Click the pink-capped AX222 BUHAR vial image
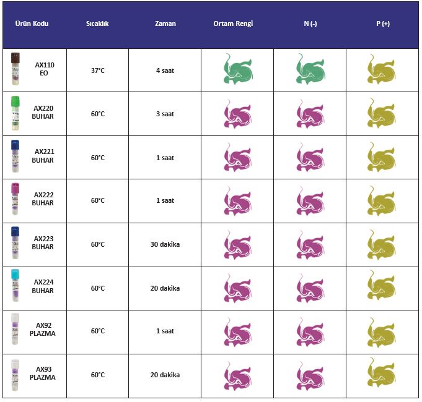422x402 pixels. 15,199
